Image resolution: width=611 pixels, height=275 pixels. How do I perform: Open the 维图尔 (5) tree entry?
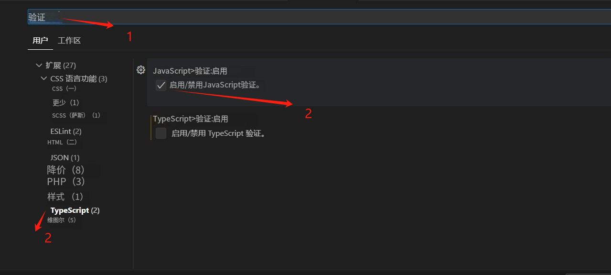click(x=62, y=220)
